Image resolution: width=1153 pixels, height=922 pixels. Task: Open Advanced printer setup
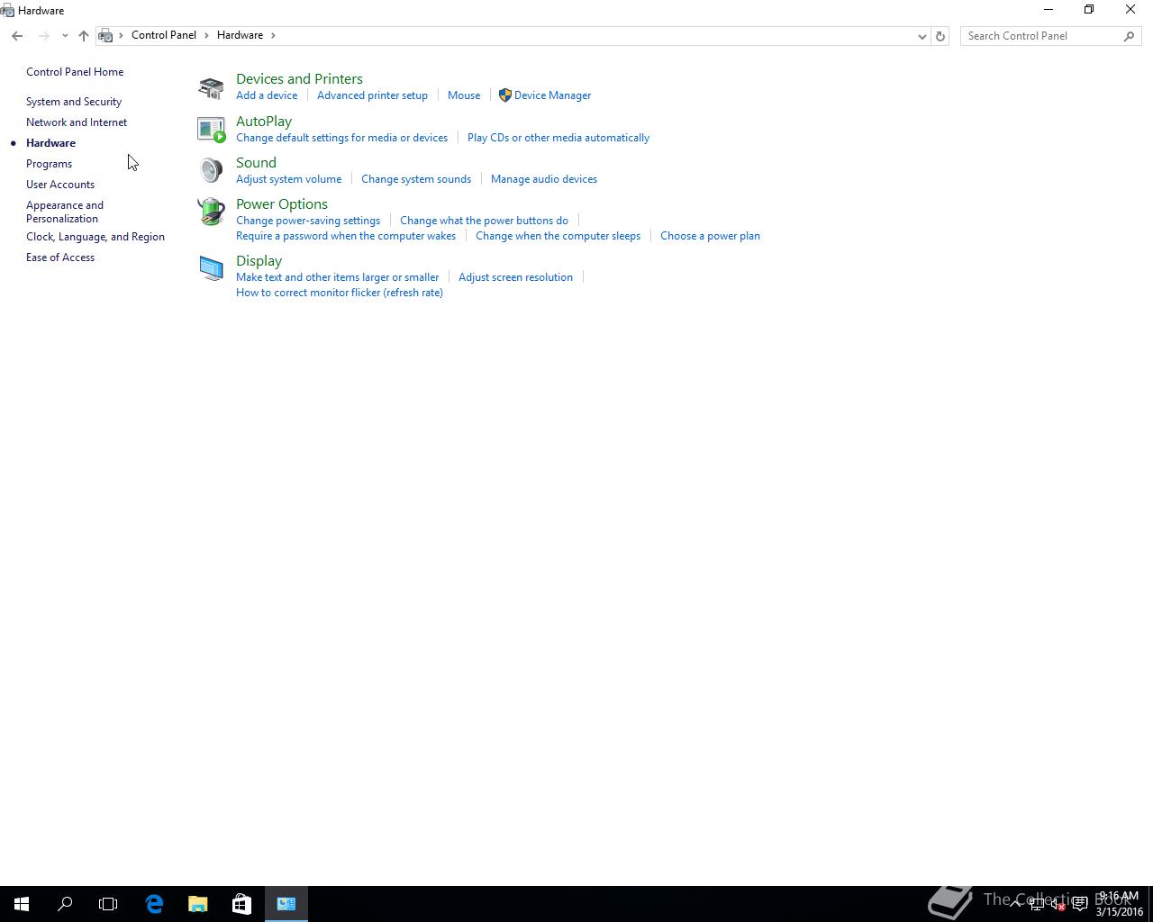click(x=372, y=95)
